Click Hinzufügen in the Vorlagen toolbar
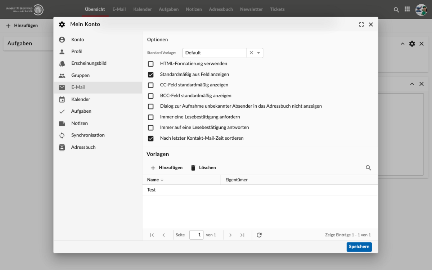This screenshot has height=270, width=432. [166, 168]
